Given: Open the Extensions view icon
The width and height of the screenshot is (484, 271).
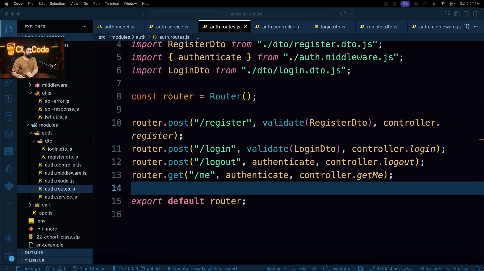Looking at the screenshot, I should point(9,99).
